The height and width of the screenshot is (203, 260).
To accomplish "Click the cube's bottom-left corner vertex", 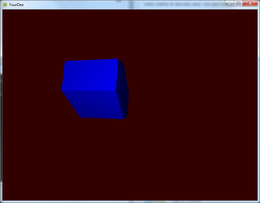I will (81, 117).
